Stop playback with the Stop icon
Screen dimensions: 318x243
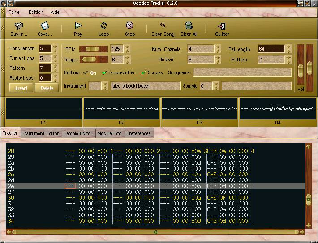point(129,26)
